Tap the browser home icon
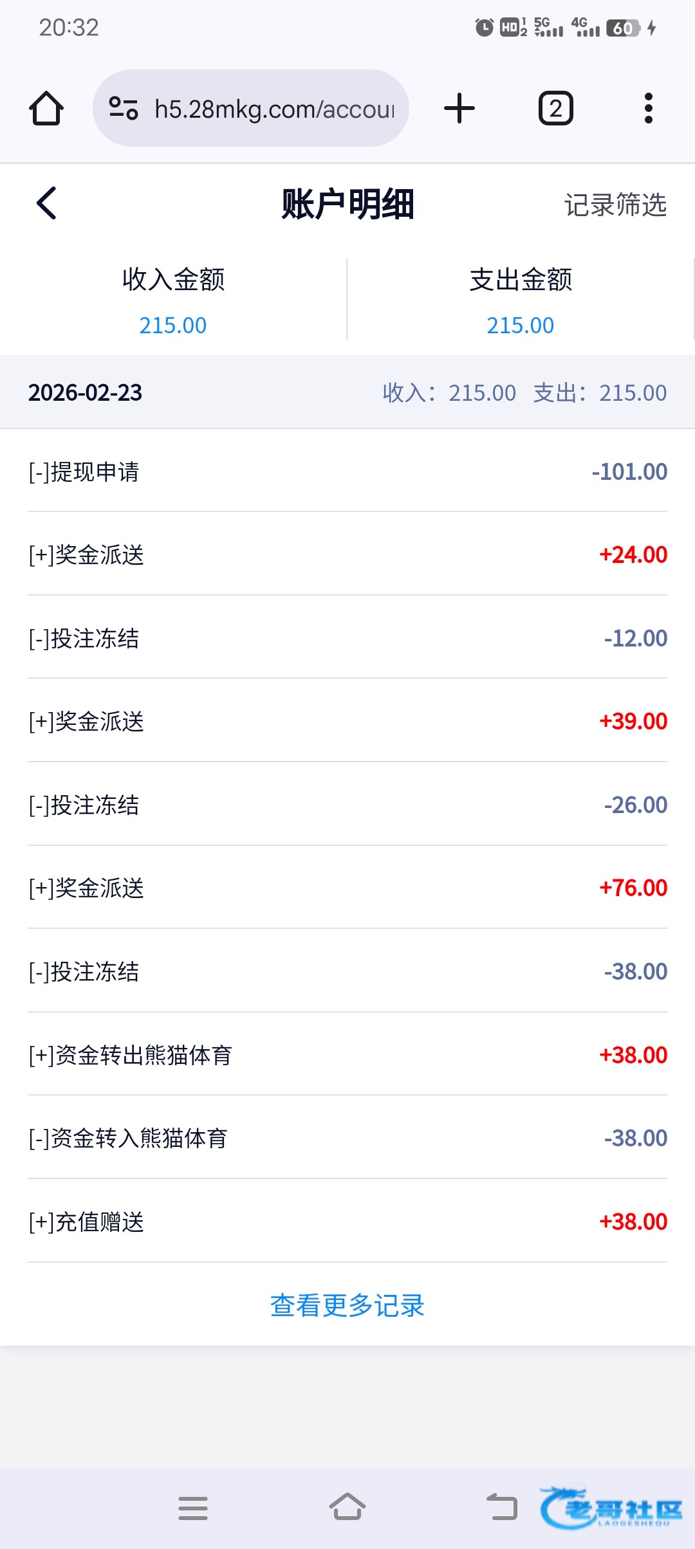This screenshot has width=695, height=1549. (46, 108)
